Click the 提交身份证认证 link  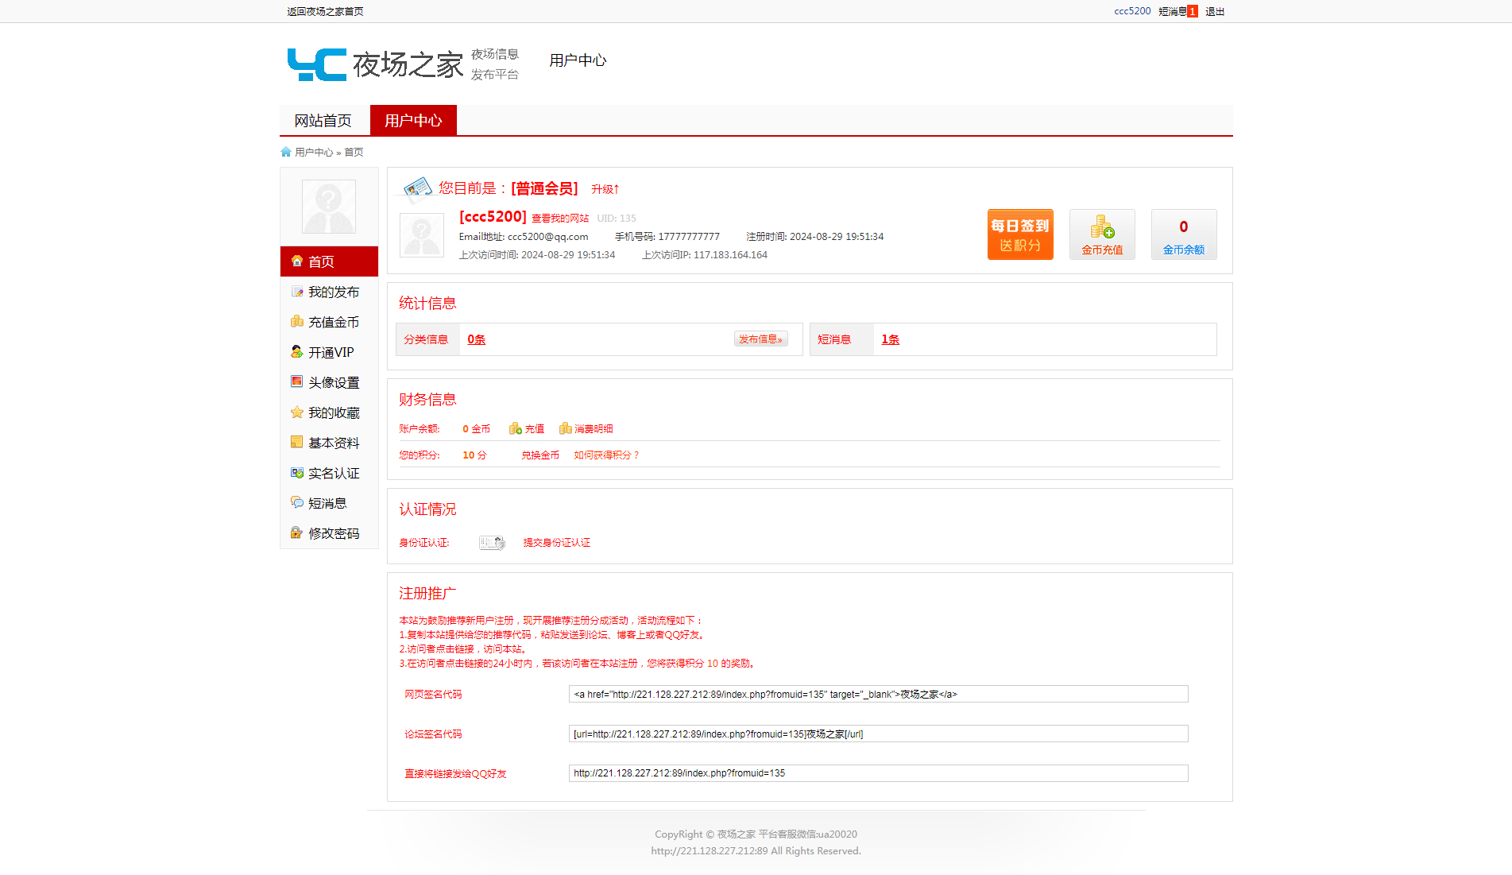pyautogui.click(x=556, y=543)
